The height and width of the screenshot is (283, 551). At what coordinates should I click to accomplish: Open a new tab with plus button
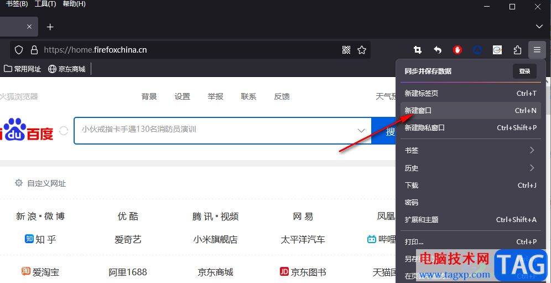(50, 27)
